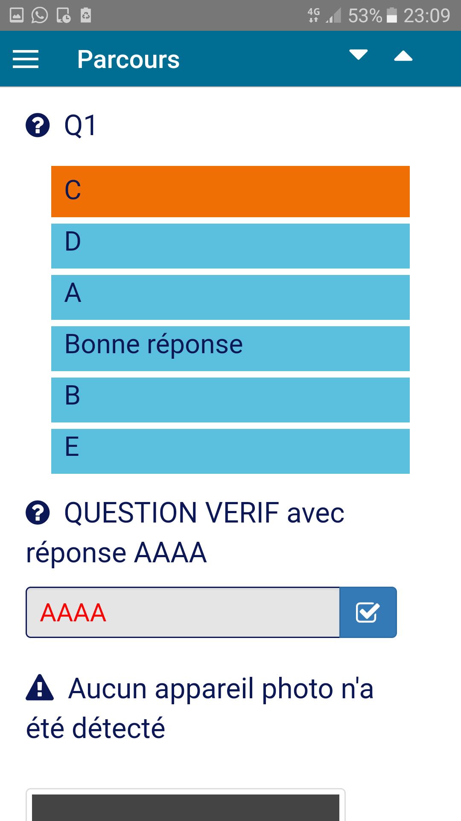Screen dimensions: 461x821
Task: Tap the gallery image notification icon
Action: pos(17,16)
